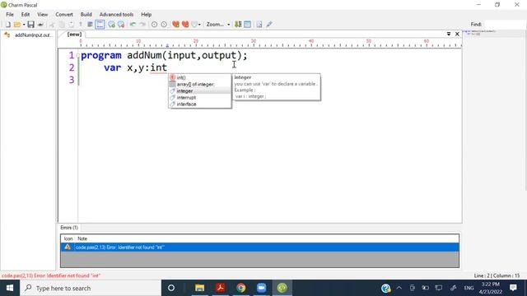Open the Advanced tools menu

coord(116,15)
